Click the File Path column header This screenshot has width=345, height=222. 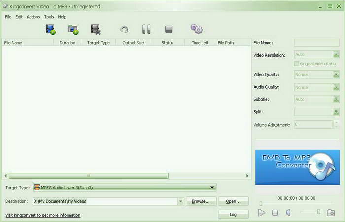point(233,43)
